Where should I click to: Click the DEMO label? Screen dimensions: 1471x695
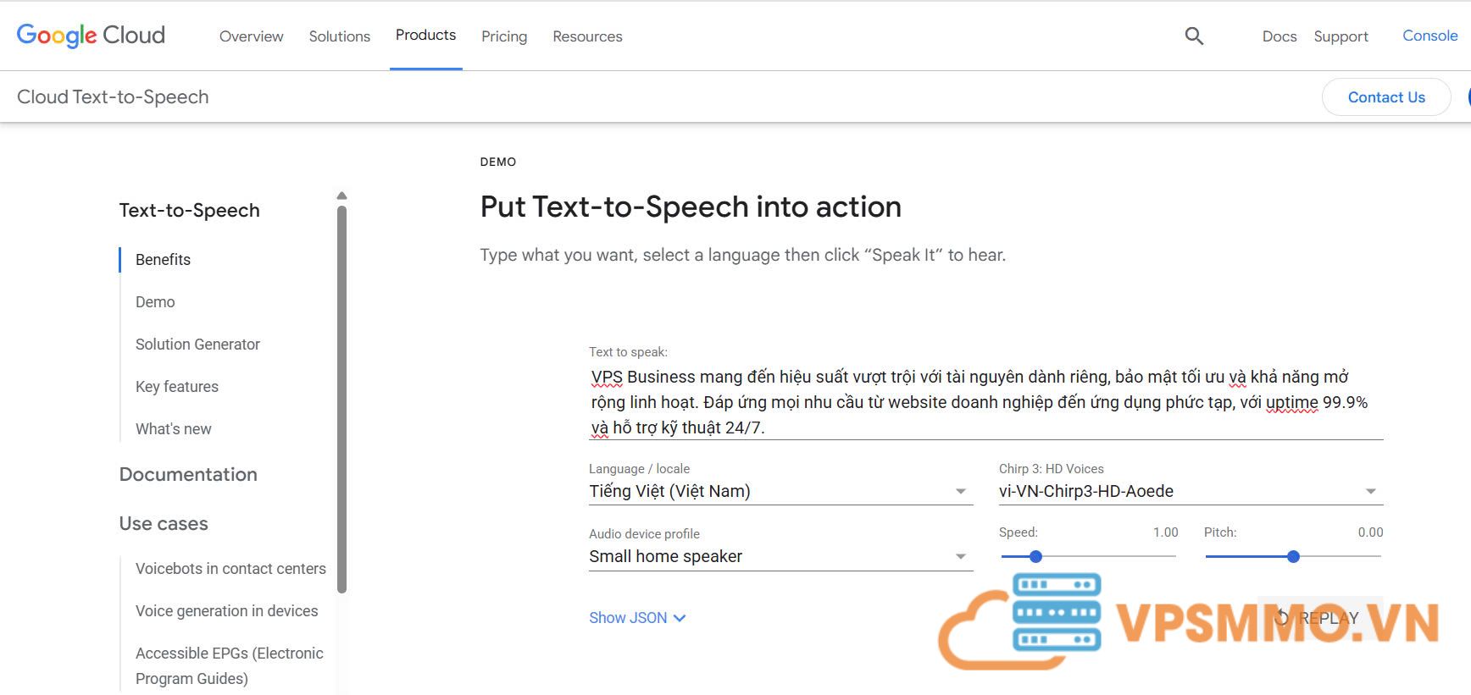(498, 162)
